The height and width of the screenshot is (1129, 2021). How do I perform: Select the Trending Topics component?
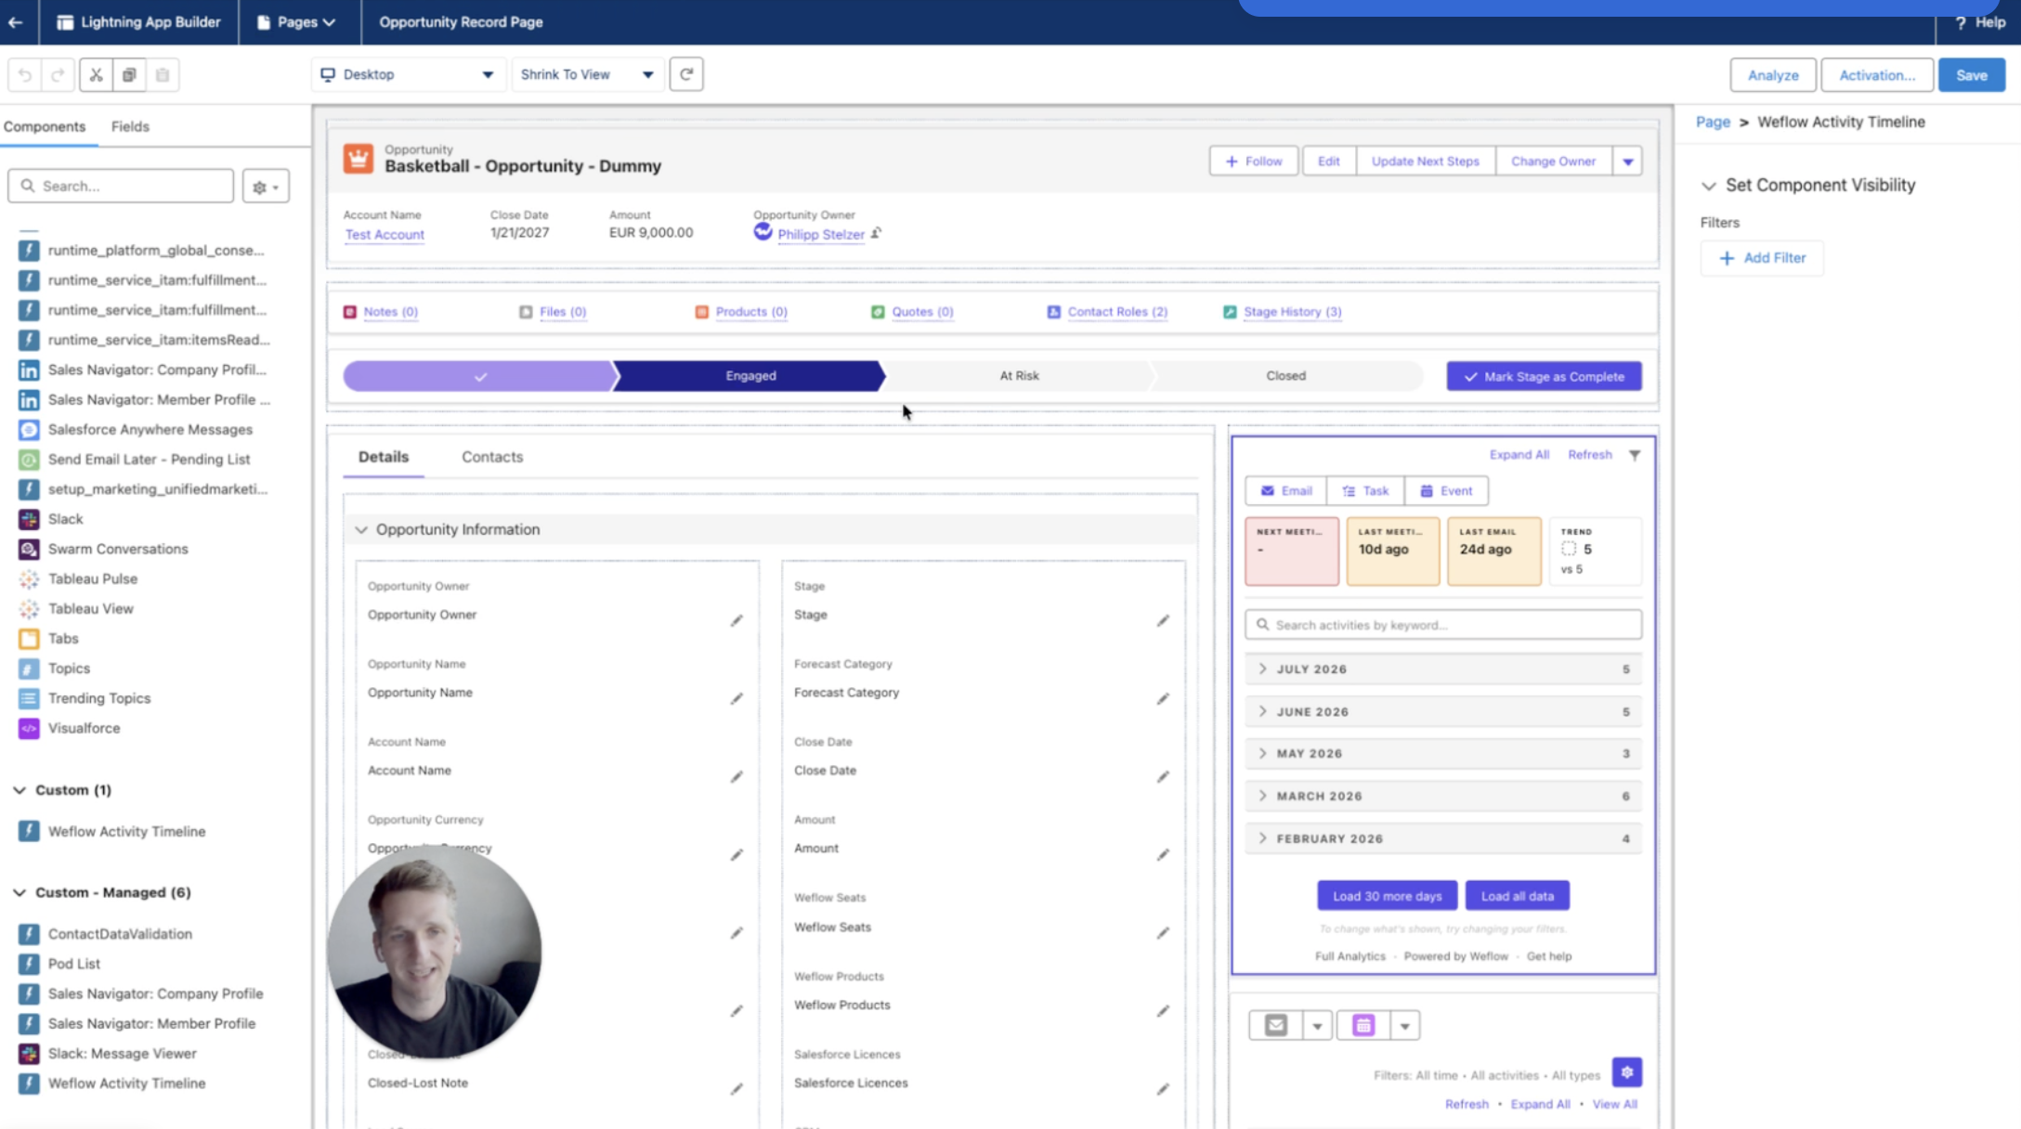99,698
